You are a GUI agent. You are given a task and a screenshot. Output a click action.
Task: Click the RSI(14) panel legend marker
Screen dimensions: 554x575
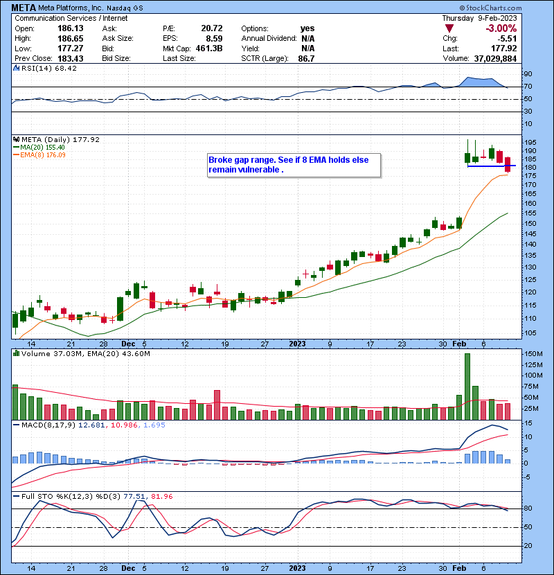tap(16, 69)
